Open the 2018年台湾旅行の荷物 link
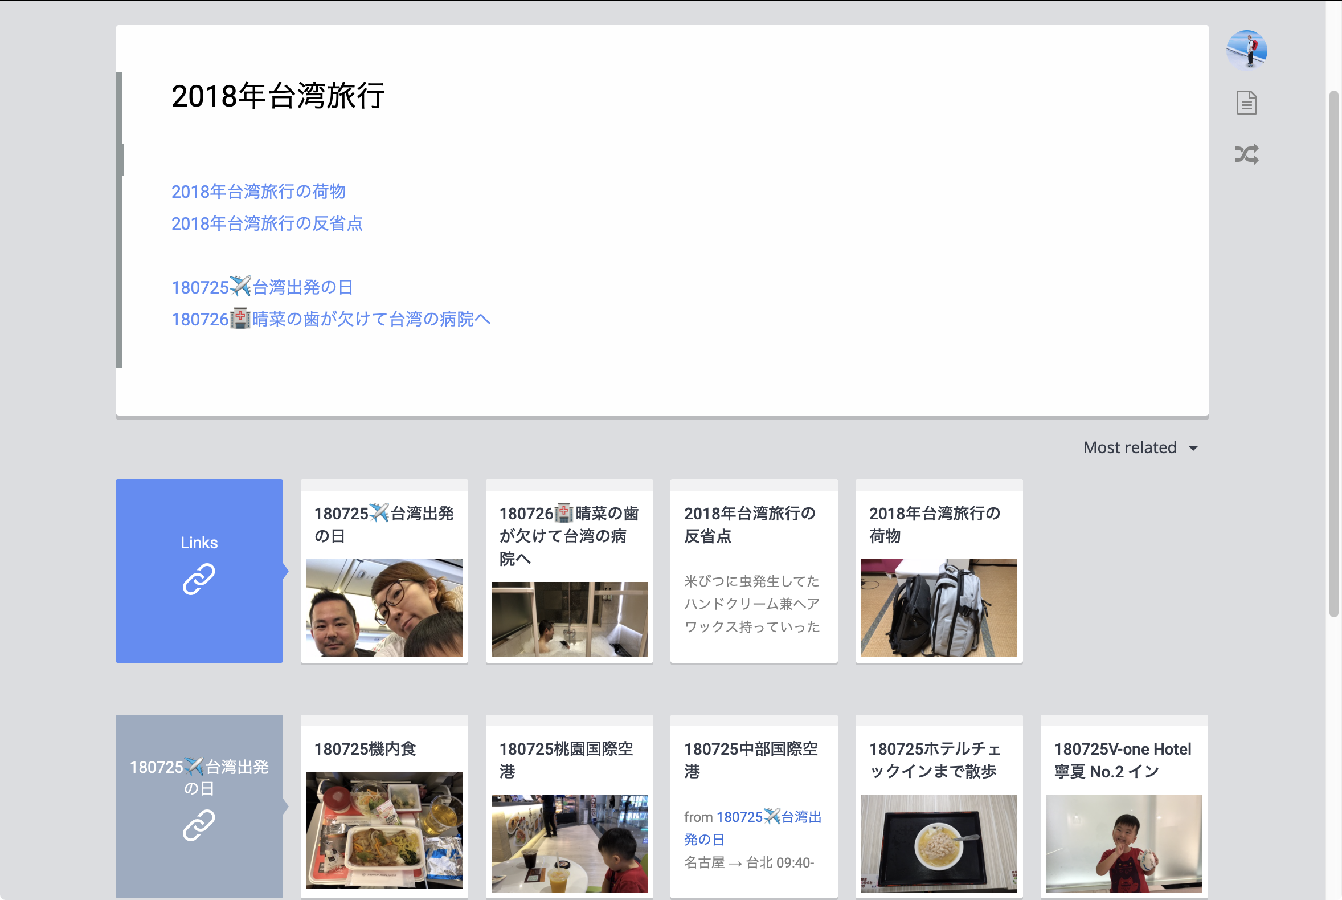Viewport: 1342px width, 900px height. pos(258,191)
